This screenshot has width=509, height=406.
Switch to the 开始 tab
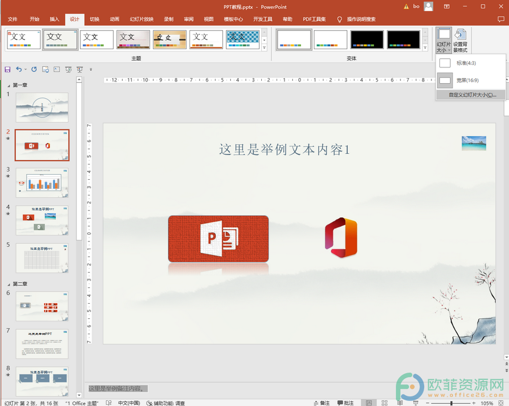click(34, 19)
